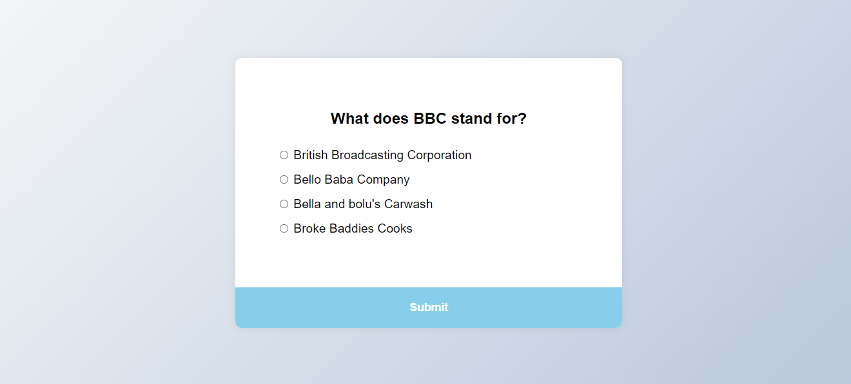Tick the second answer option's circle
Screen dimensions: 851x384
coord(284,180)
